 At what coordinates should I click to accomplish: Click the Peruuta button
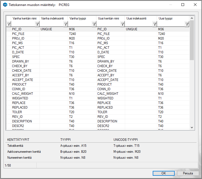pyautogui.click(x=188, y=173)
